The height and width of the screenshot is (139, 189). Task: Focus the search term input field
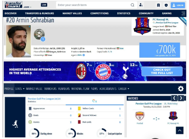tap(93, 5)
